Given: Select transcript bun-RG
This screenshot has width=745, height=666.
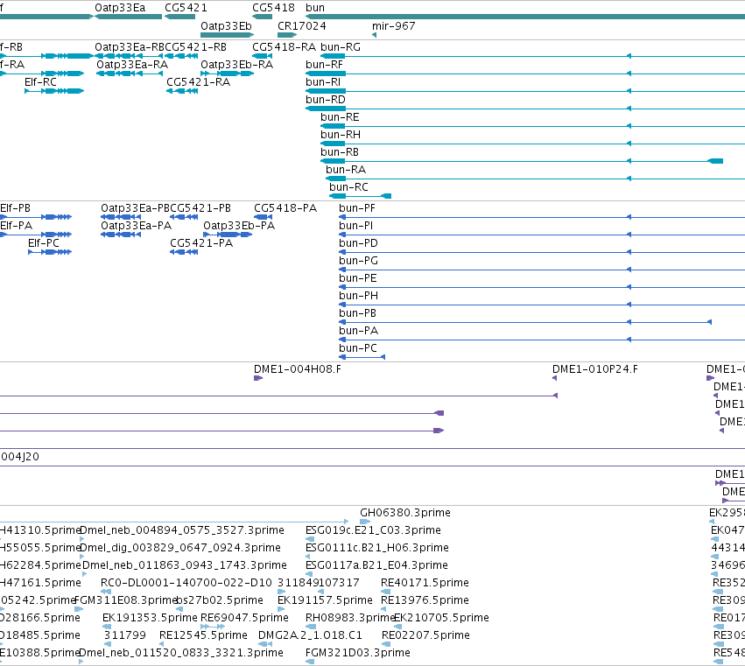Looking at the screenshot, I should pyautogui.click(x=532, y=56).
